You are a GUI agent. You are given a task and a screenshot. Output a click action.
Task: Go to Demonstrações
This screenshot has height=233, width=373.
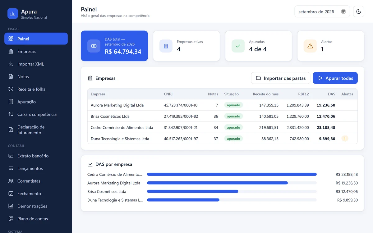click(x=36, y=206)
